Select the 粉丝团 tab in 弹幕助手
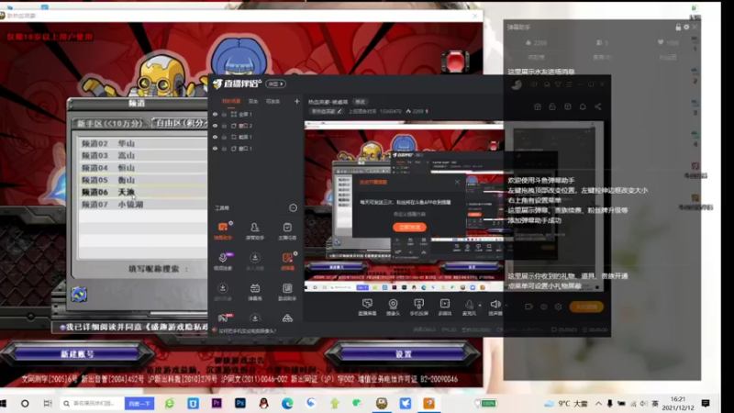Viewport: 734px width, 413px height. 668,57
